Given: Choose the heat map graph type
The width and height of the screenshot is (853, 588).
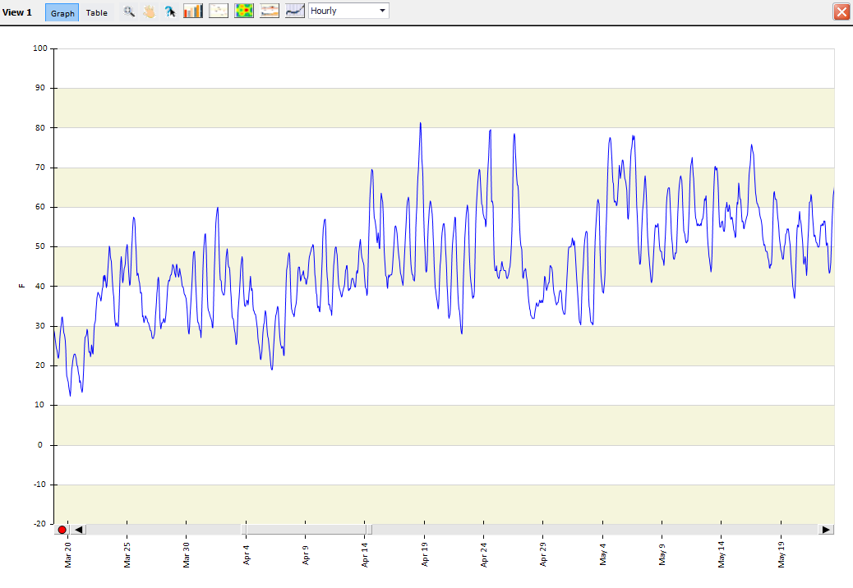Looking at the screenshot, I should pyautogui.click(x=244, y=11).
